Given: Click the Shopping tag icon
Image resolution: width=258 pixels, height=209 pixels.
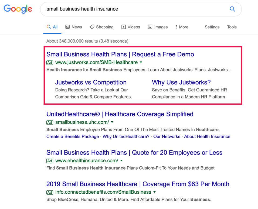Looking at the screenshot, I should [x=92, y=27].
